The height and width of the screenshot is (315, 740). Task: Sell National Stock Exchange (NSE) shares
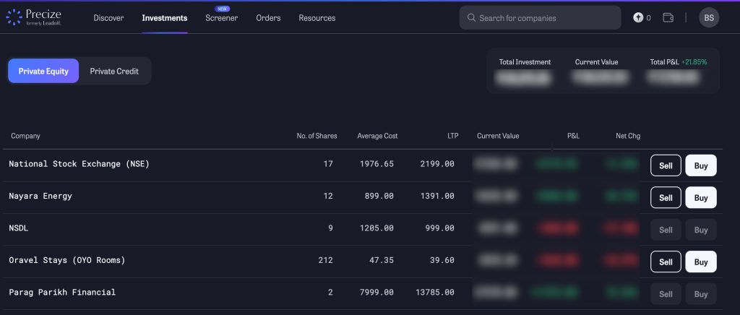click(666, 165)
